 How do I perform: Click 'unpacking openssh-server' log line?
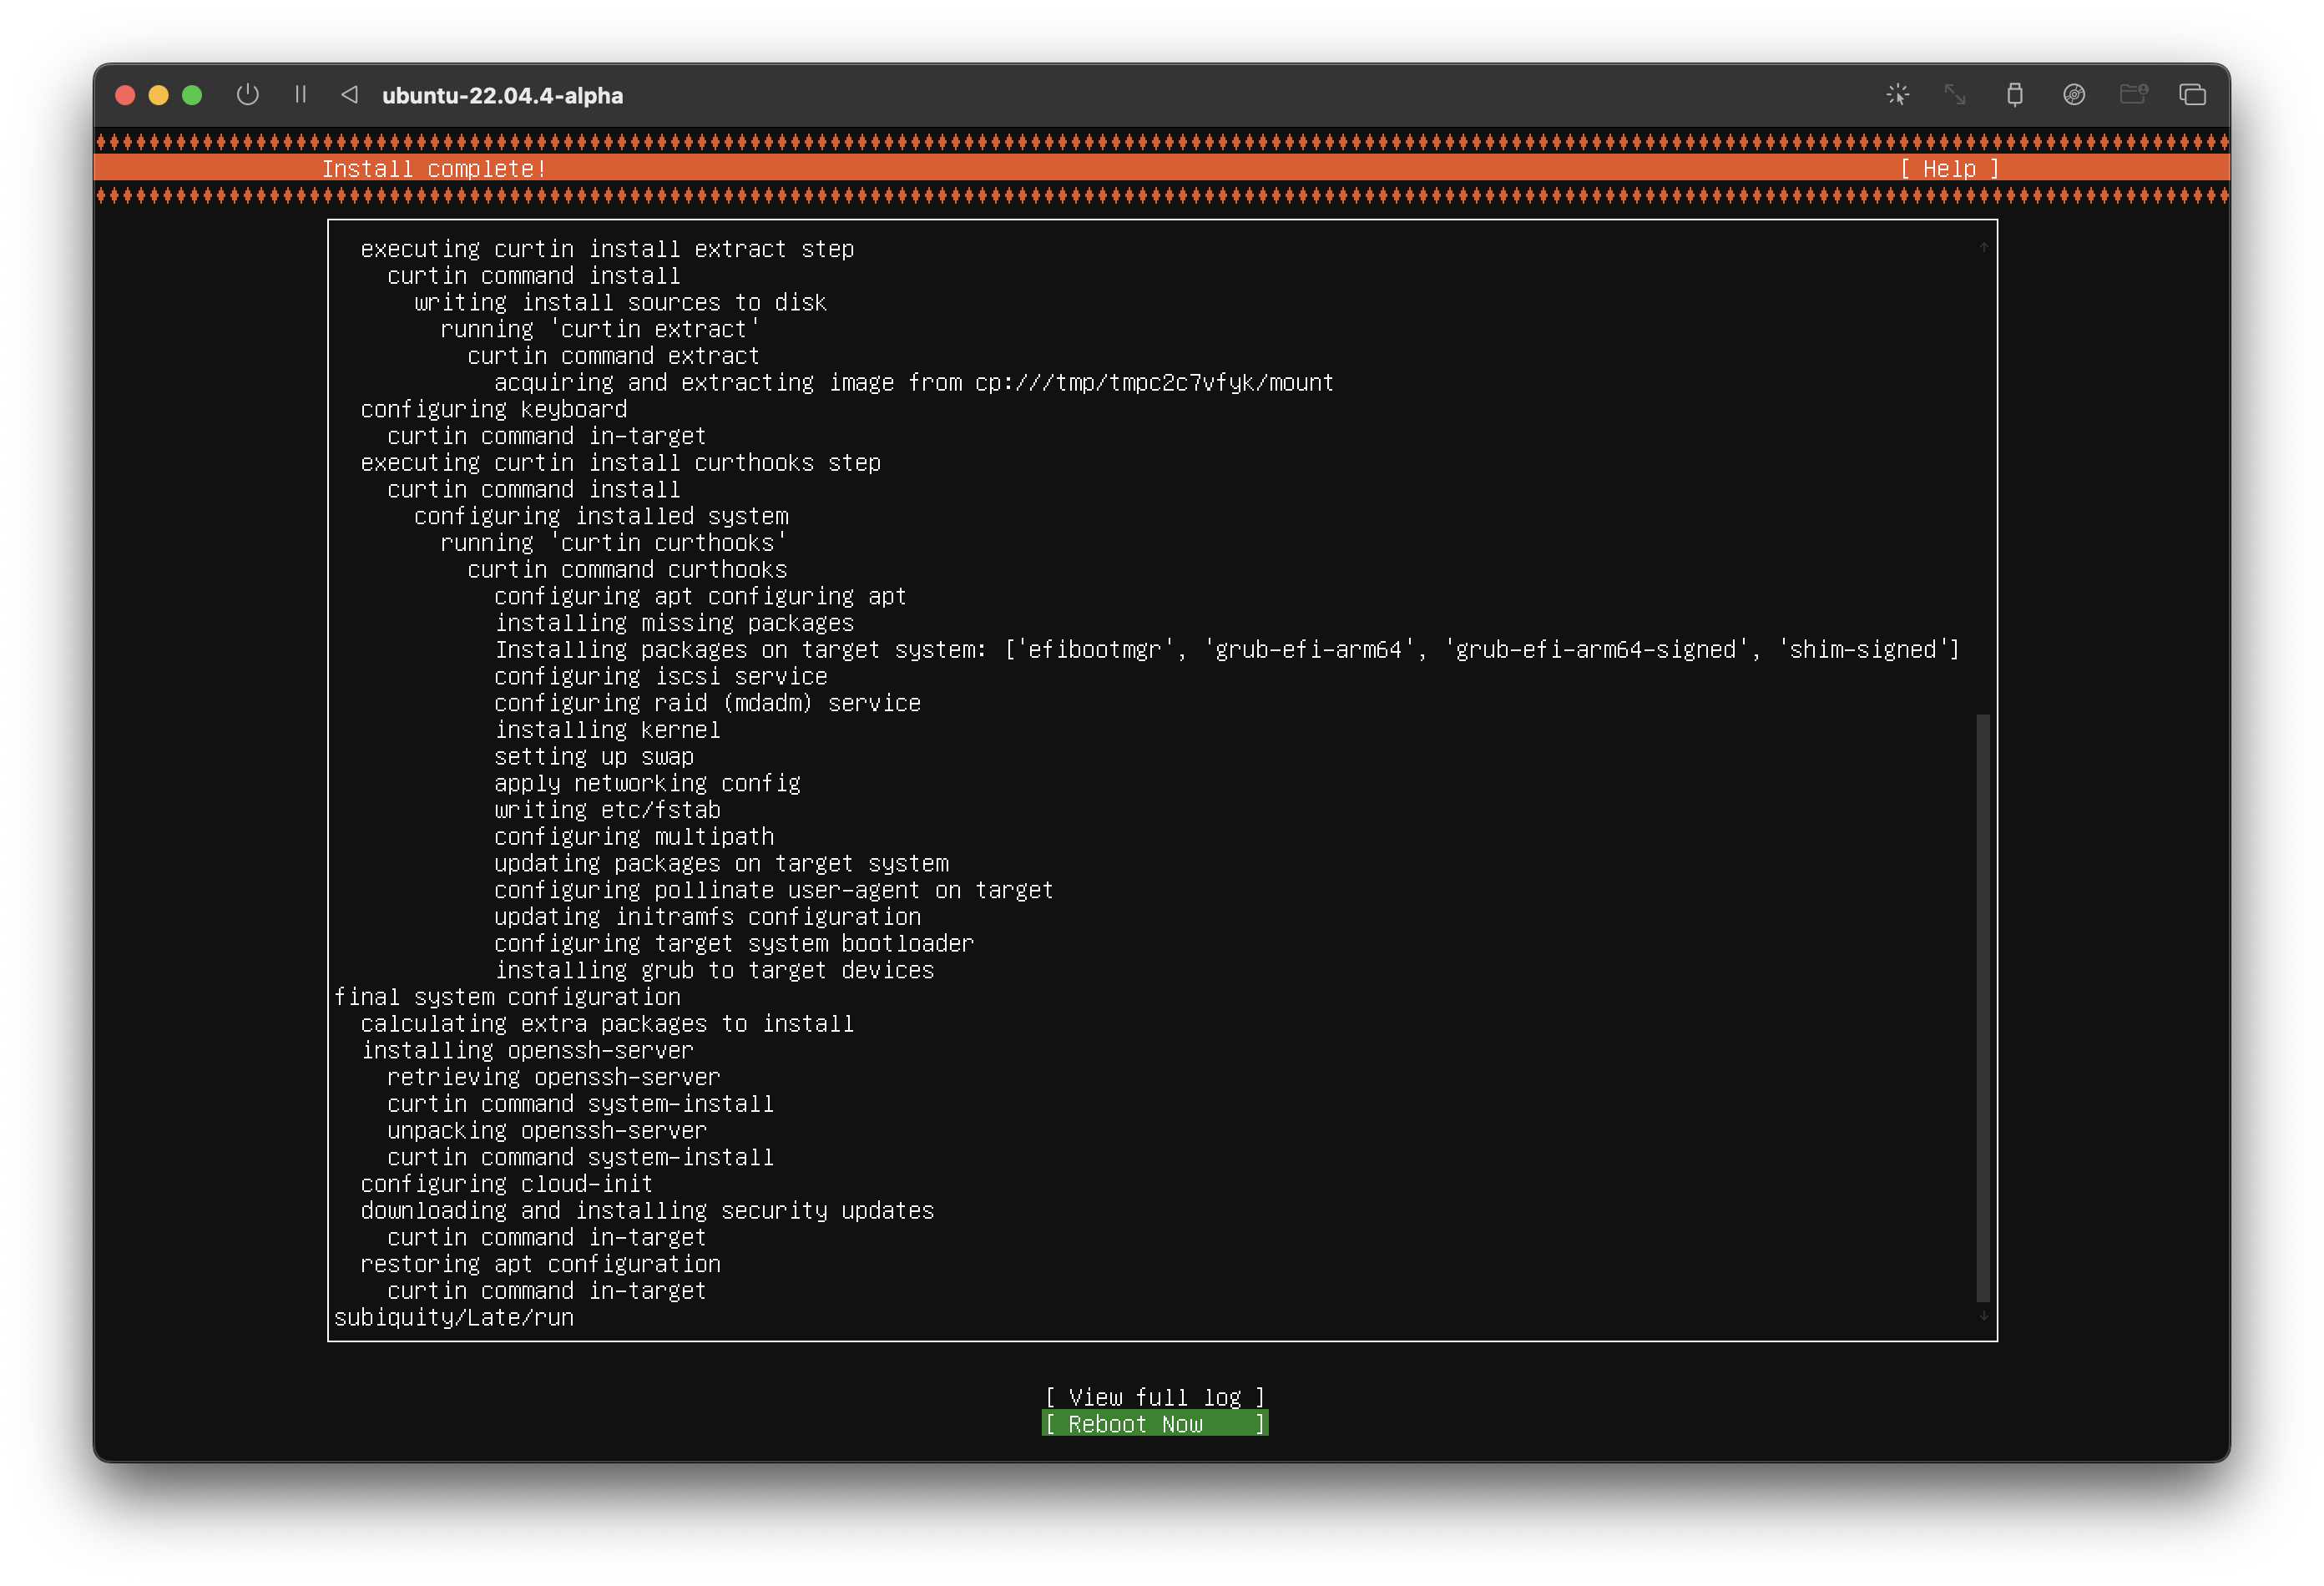tap(547, 1131)
